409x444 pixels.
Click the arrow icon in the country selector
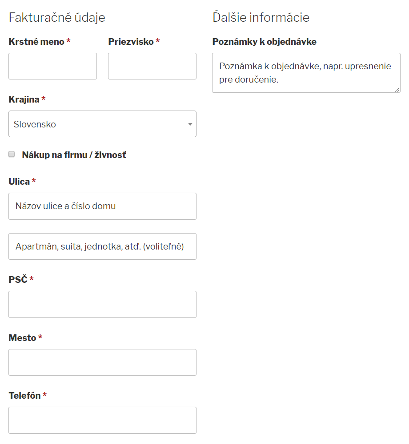(190, 124)
